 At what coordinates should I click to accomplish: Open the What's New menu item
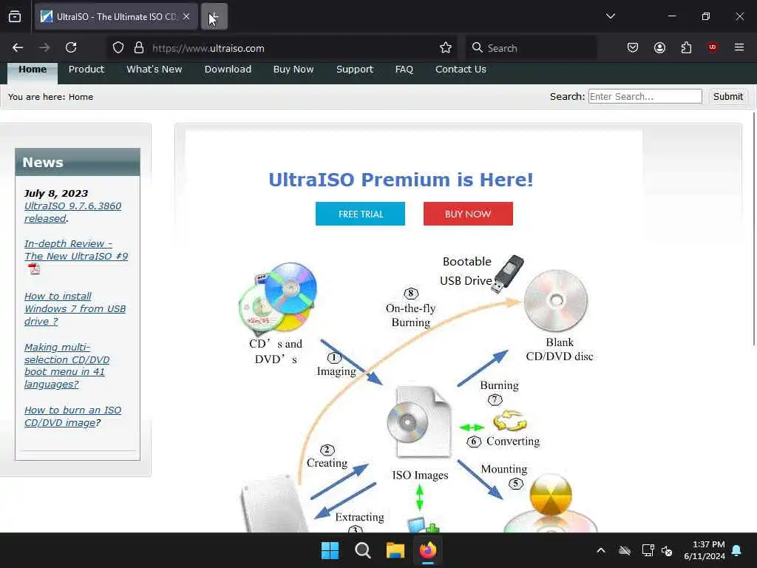tap(155, 70)
